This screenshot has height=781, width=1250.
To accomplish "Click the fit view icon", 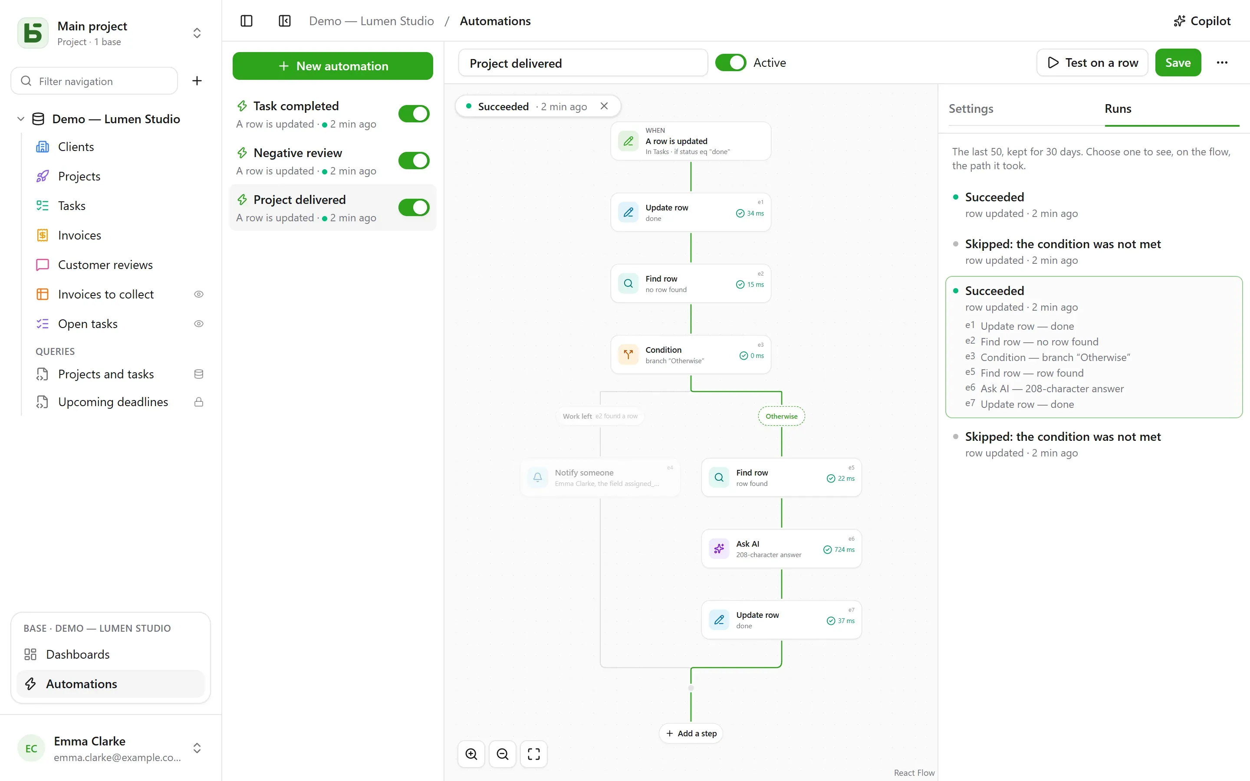I will (x=533, y=754).
